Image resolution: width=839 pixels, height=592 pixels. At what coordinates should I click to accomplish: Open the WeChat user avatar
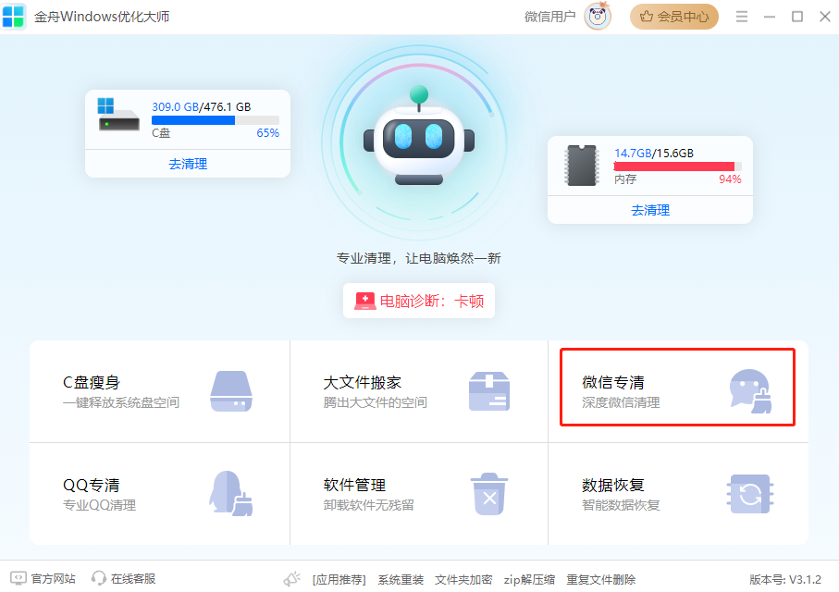click(598, 17)
